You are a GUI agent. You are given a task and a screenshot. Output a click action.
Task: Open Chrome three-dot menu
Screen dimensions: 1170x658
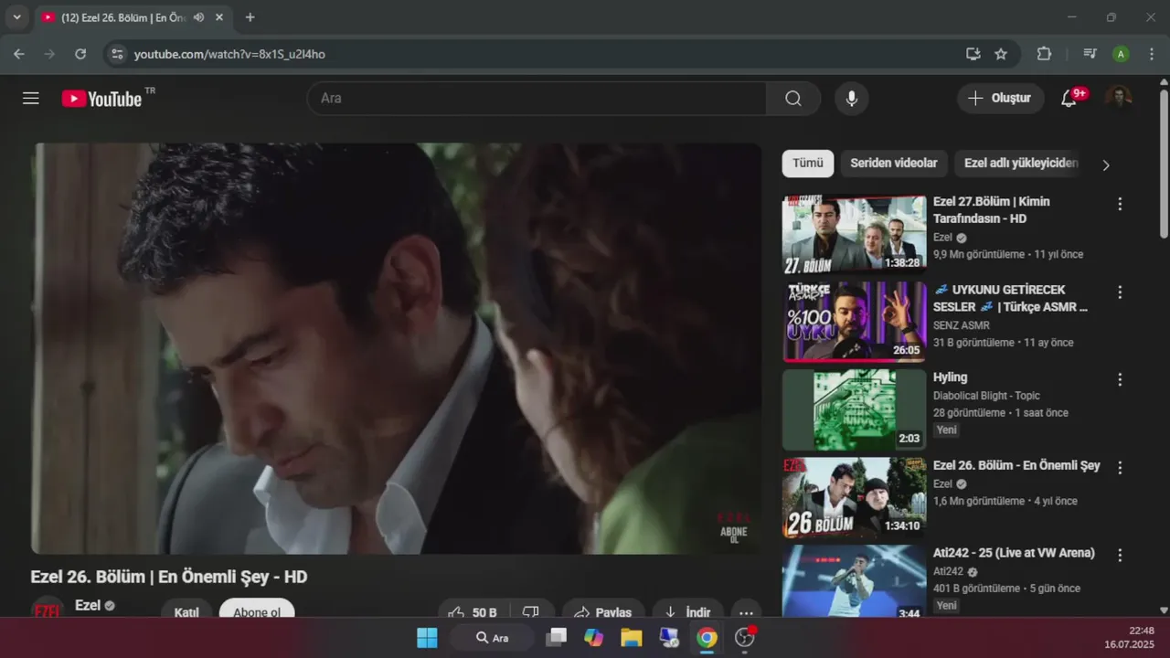1151,54
